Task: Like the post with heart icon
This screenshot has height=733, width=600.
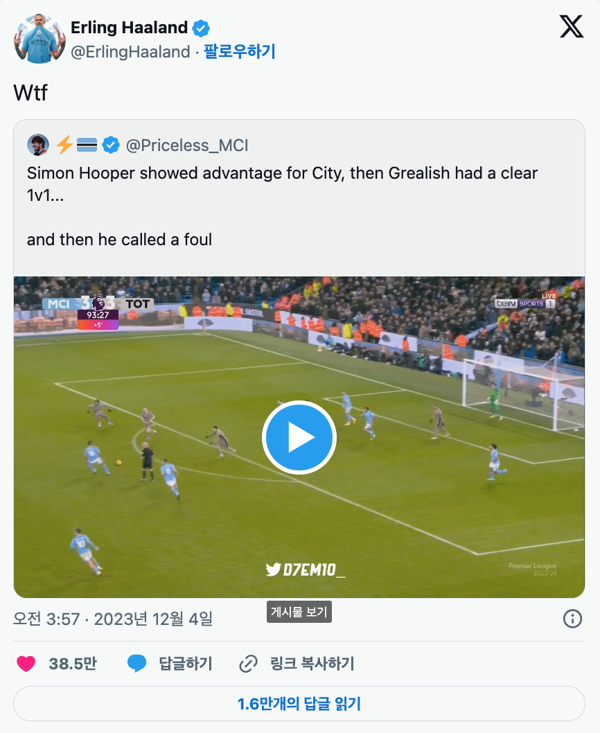Action: [26, 664]
